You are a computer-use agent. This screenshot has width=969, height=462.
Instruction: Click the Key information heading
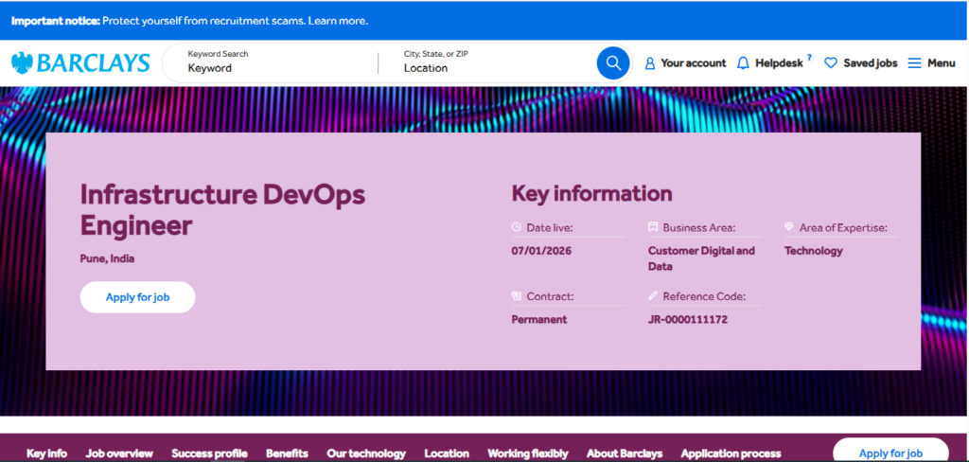[x=592, y=193]
